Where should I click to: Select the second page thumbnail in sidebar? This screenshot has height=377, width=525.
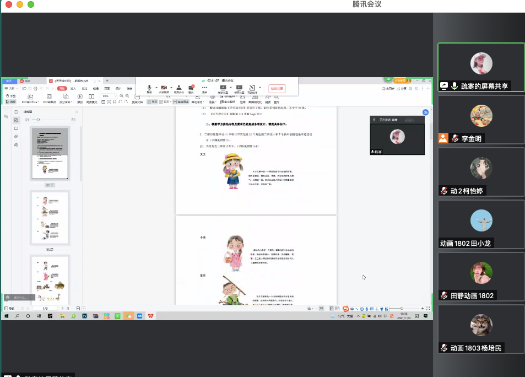point(50,218)
